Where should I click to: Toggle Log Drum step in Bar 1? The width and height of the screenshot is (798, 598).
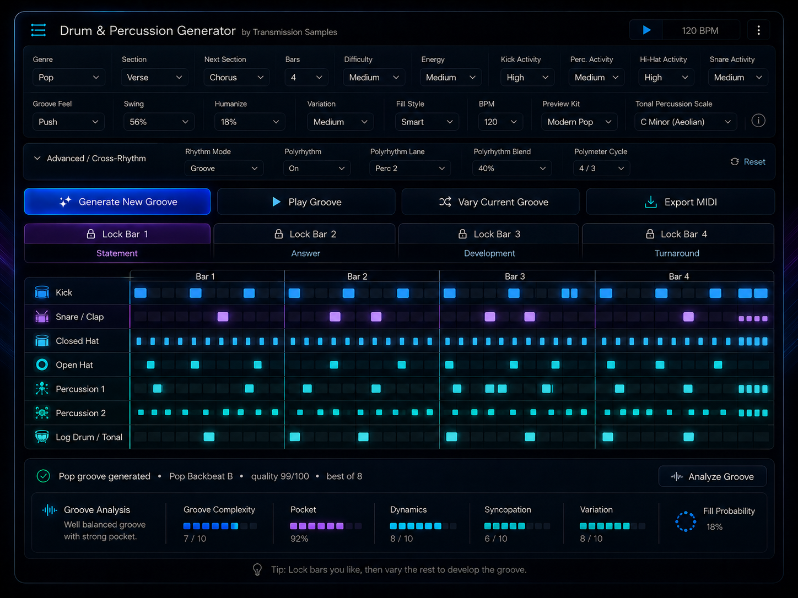[209, 437]
